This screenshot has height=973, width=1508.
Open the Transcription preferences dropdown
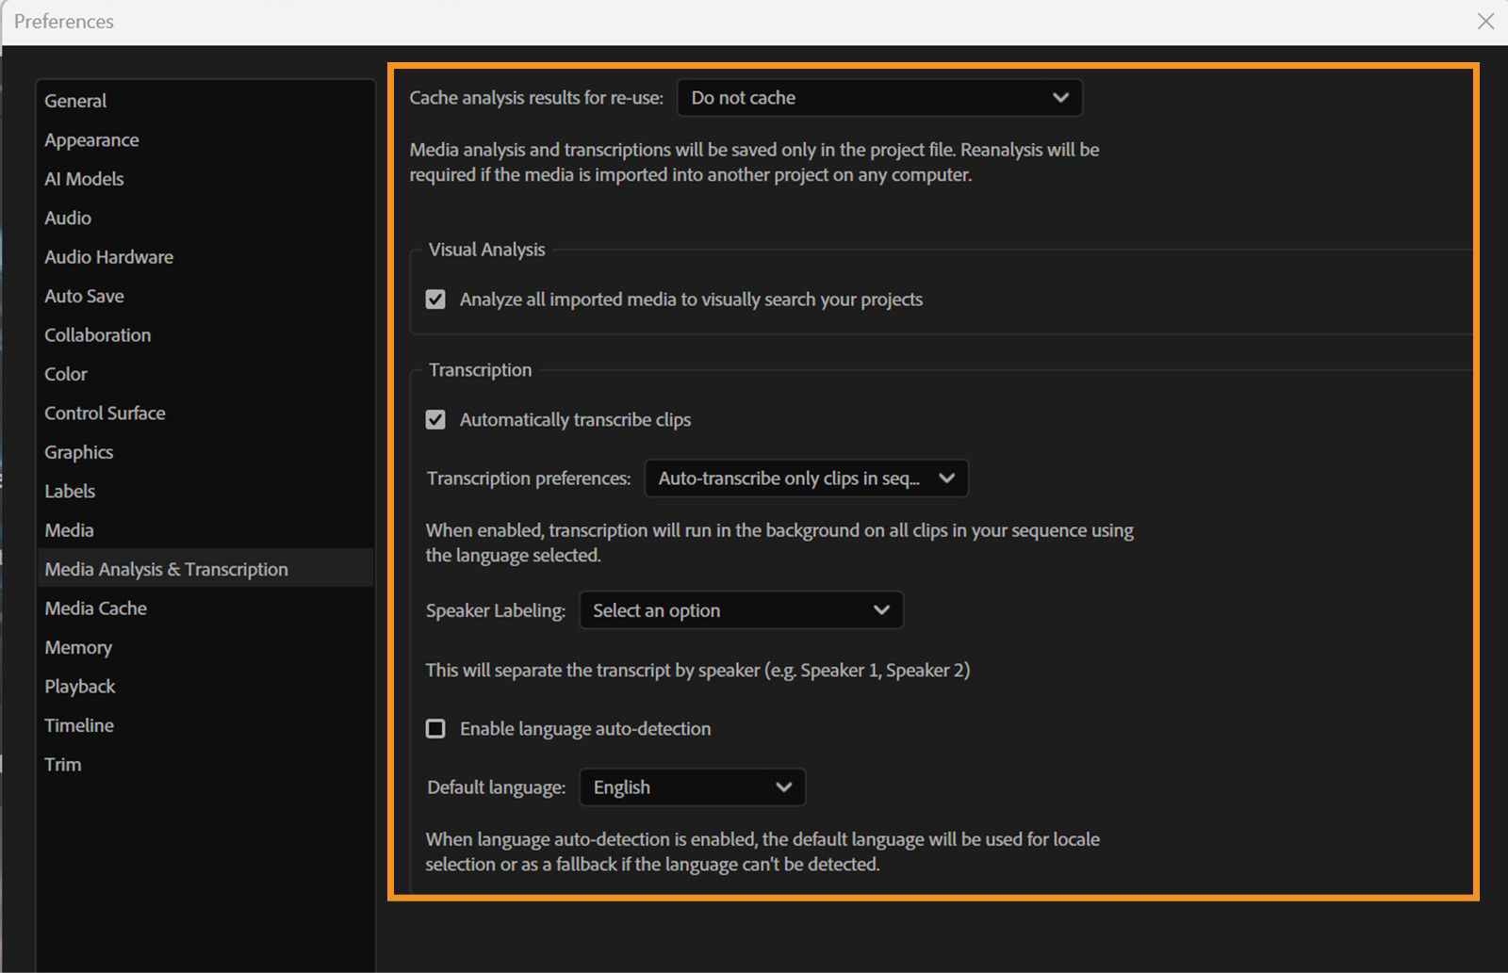[x=806, y=478]
